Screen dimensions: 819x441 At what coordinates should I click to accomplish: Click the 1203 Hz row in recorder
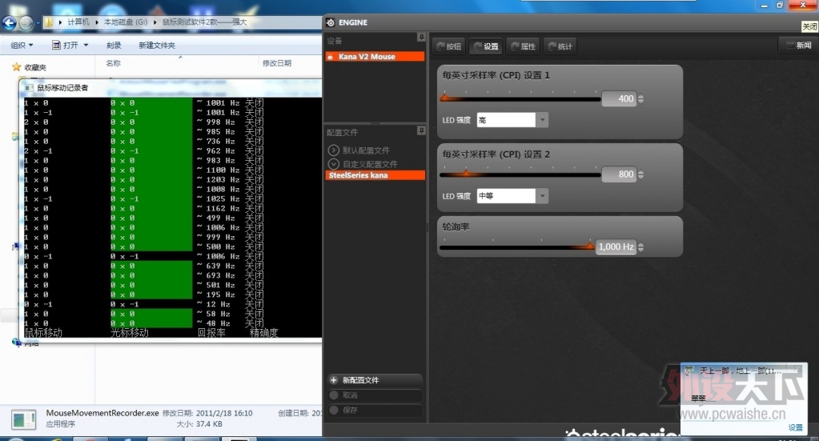pos(172,179)
